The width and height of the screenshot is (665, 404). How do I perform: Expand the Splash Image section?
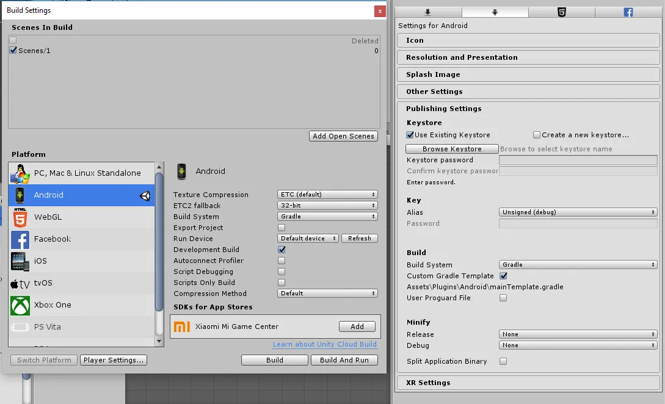528,74
